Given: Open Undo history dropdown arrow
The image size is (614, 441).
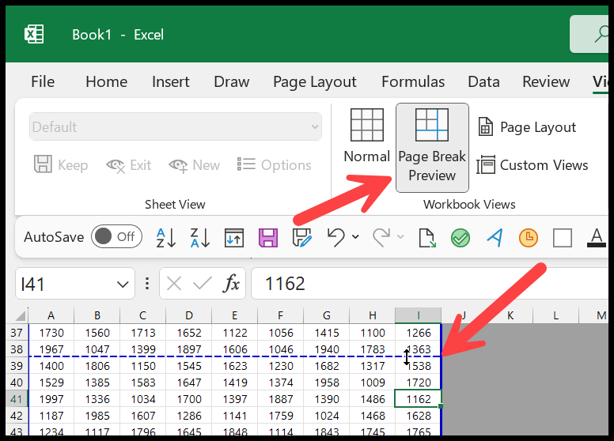Looking at the screenshot, I should tap(355, 236).
